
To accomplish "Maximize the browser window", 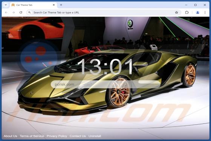I will 196,5.
